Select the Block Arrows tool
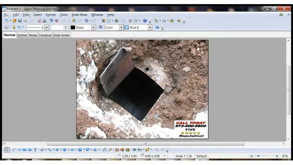293x165 pixels. point(72,150)
